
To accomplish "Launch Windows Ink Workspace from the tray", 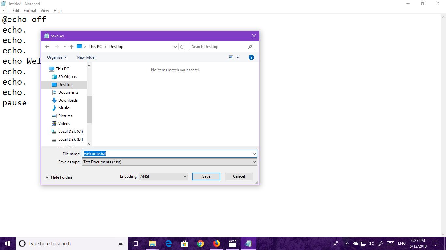I will click(x=380, y=243).
